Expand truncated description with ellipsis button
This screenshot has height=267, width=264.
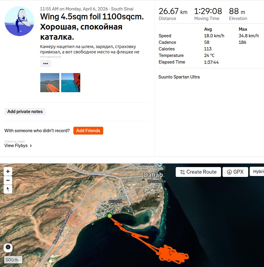coord(45,64)
